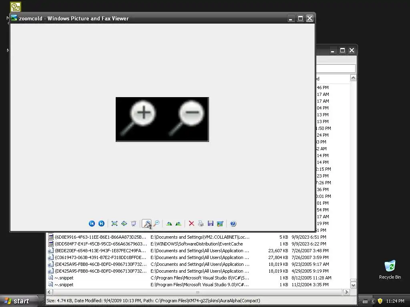Image resolution: width=410 pixels, height=307 pixels.
Task: Click the 27,804 KB size cell
Action: pyautogui.click(x=278, y=257)
